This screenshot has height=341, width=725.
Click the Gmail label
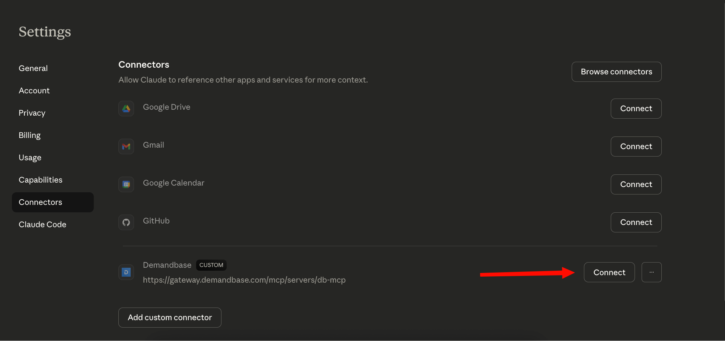(153, 145)
